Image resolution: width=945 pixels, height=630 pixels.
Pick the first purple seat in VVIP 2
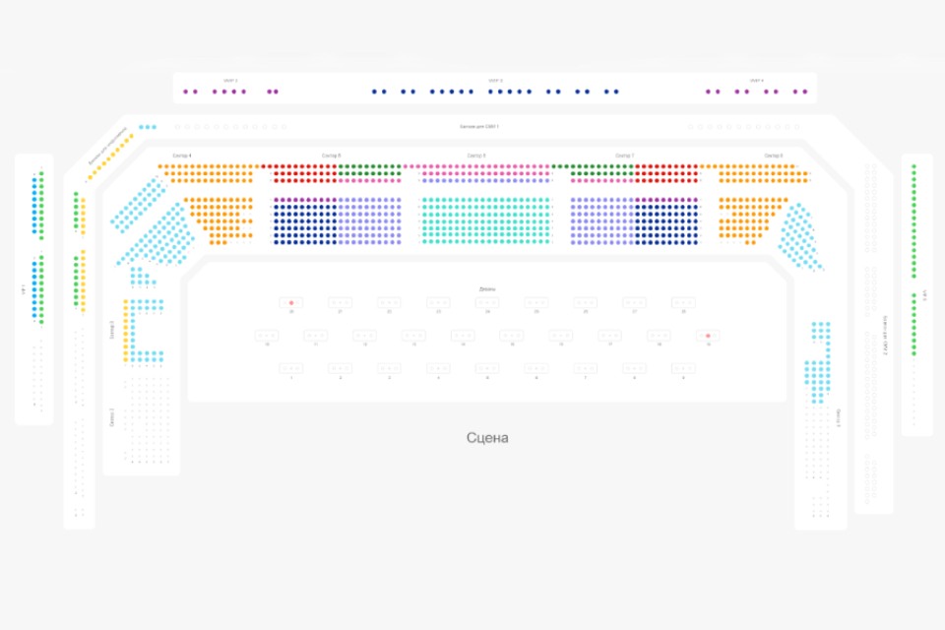click(186, 92)
